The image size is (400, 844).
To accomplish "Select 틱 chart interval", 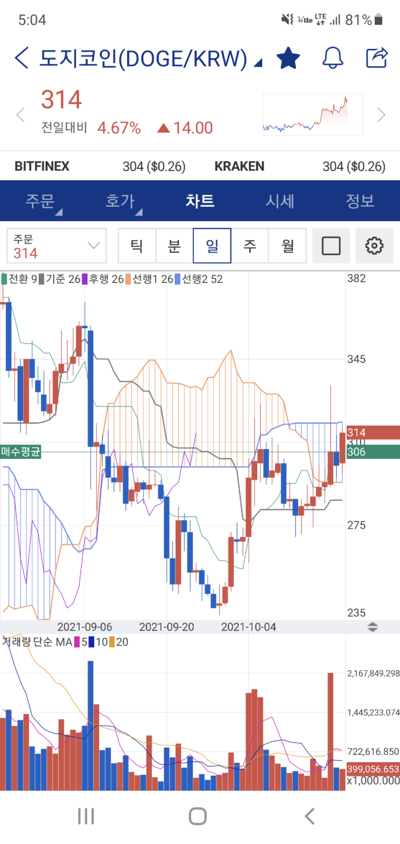I will click(137, 246).
